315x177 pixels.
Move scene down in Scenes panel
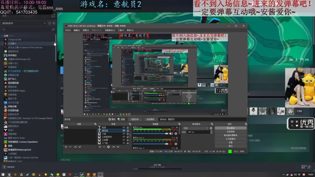pyautogui.click(x=80, y=147)
